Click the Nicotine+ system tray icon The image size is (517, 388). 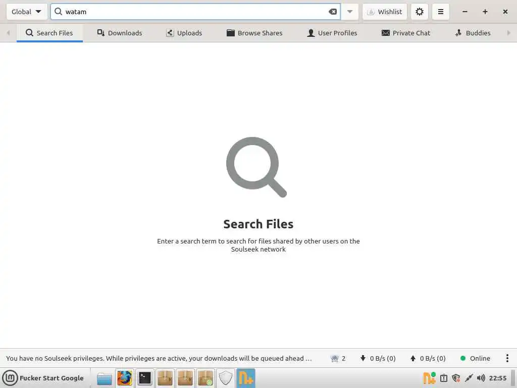[x=429, y=378]
